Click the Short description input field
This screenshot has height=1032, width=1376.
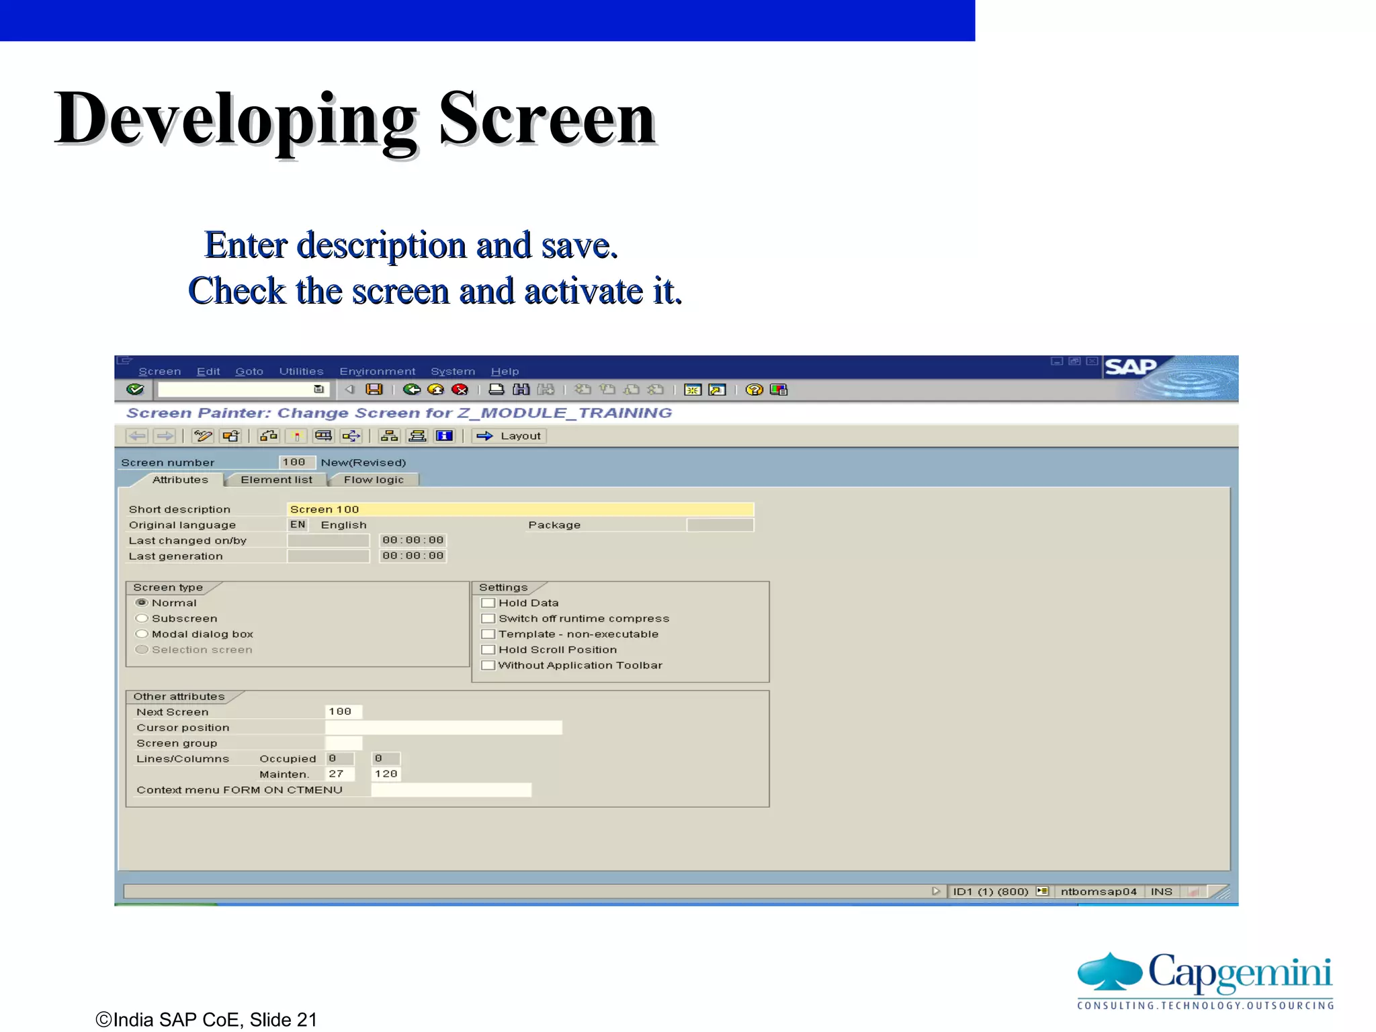(x=520, y=509)
